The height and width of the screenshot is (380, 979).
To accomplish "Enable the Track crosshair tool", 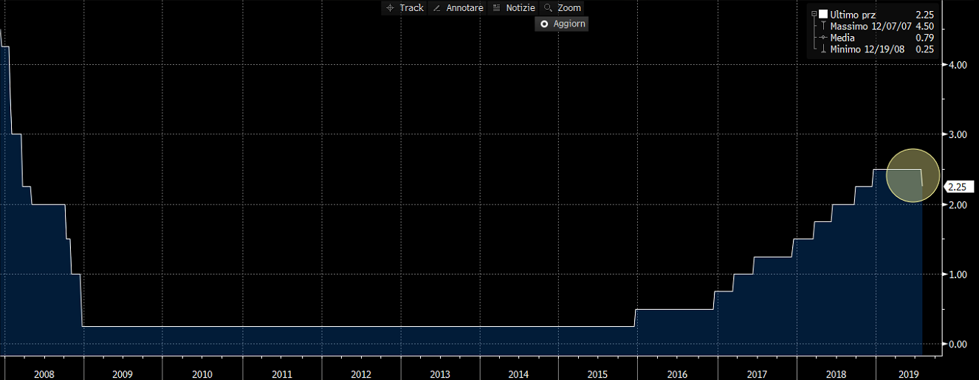I will pos(404,7).
